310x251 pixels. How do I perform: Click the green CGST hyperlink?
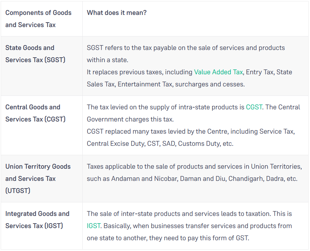coord(254,107)
